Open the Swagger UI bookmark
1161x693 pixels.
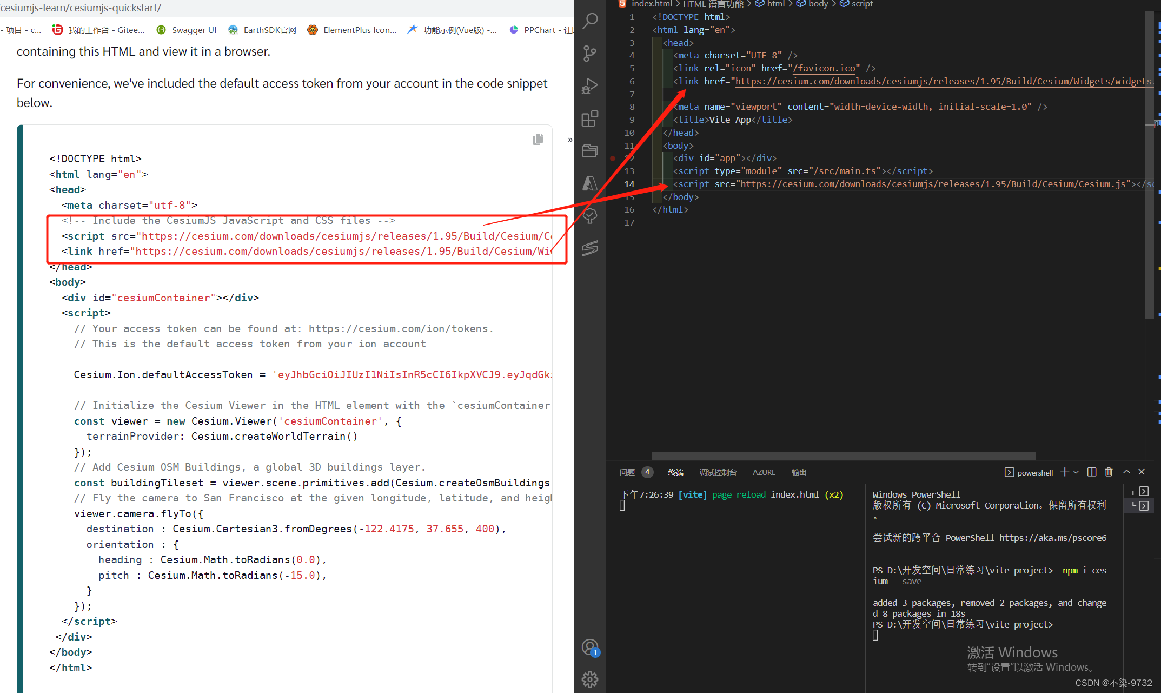coord(187,30)
